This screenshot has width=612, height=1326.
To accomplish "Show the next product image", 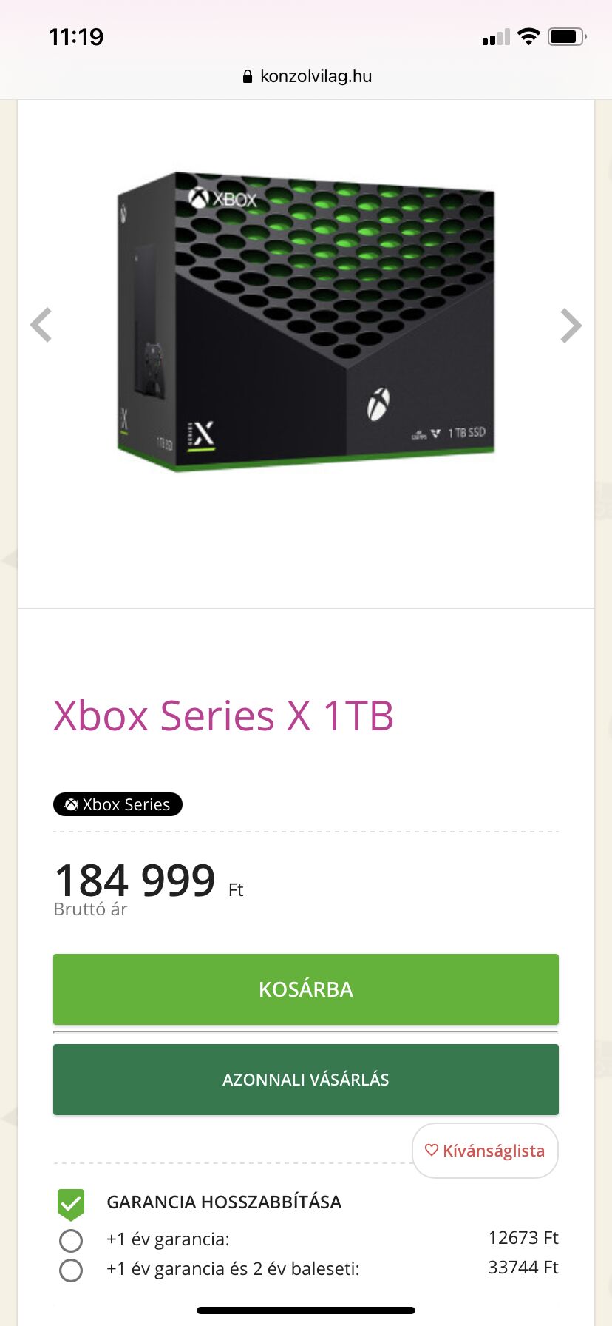I will point(571,326).
